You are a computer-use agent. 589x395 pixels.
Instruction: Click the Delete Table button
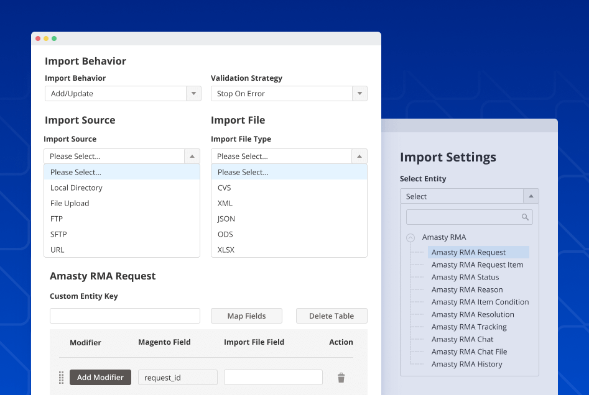(332, 316)
